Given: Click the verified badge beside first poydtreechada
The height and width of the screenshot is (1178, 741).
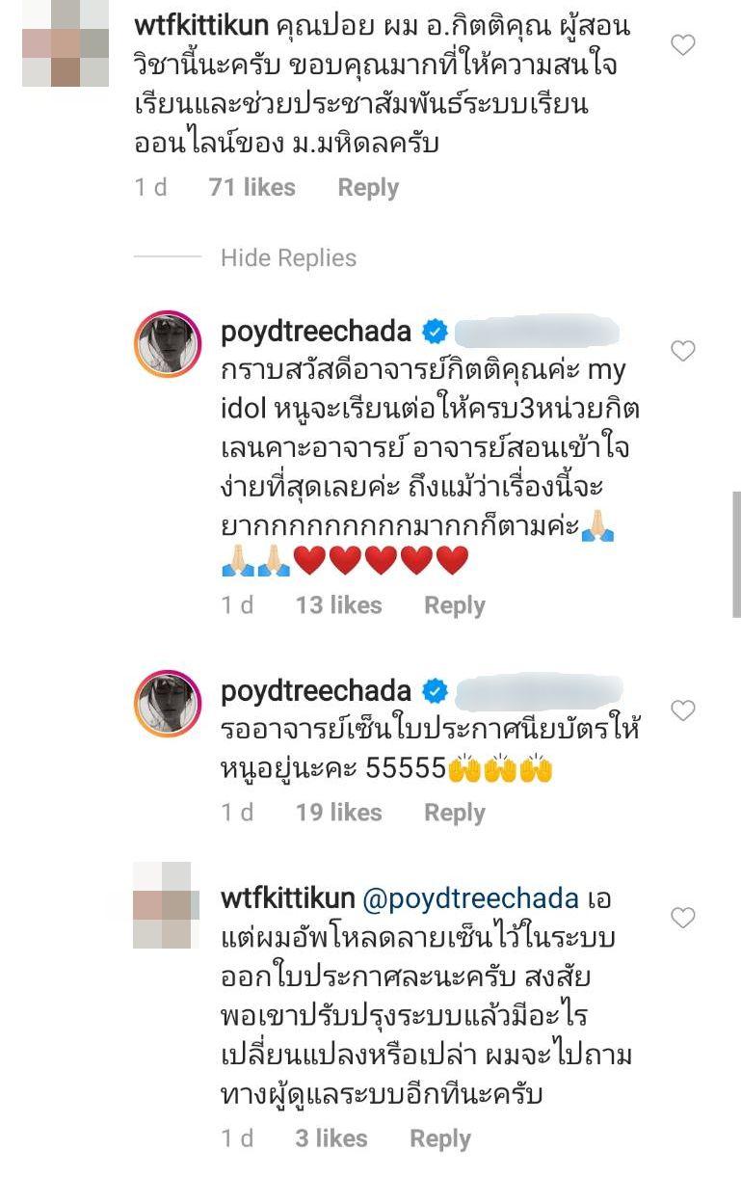Looking at the screenshot, I should click(x=435, y=334).
